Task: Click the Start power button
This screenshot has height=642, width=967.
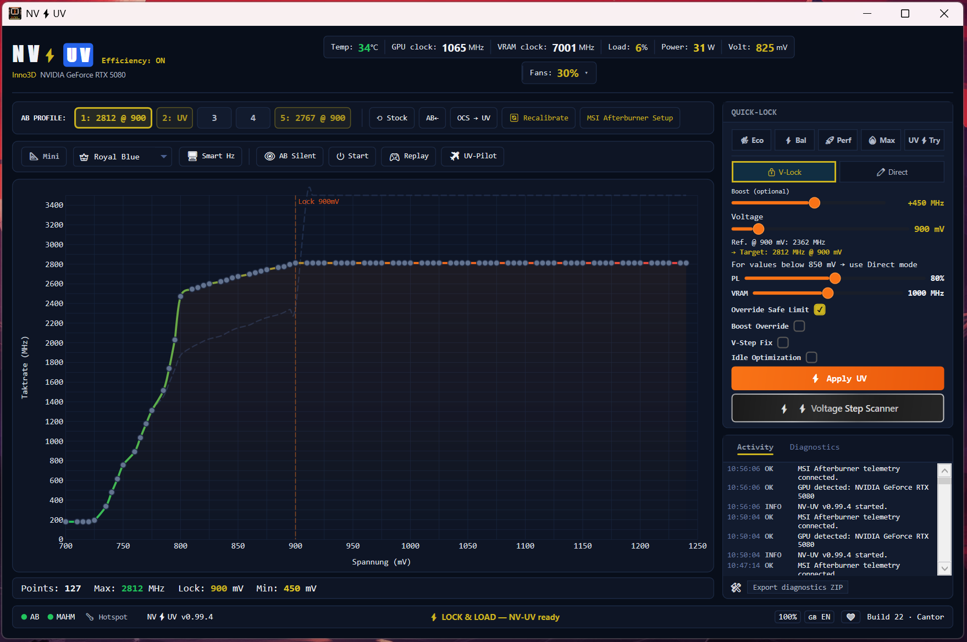Action: click(352, 157)
